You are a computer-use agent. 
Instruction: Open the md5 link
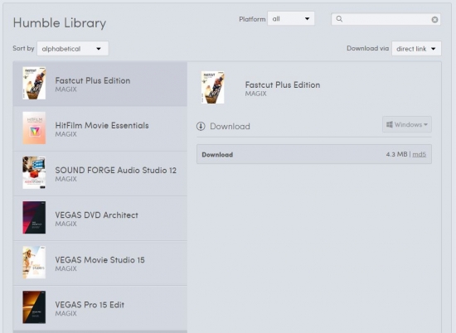coord(419,154)
